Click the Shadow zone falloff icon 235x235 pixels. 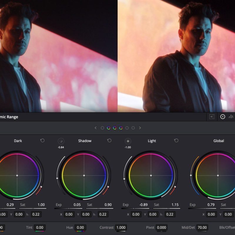tap(61, 141)
